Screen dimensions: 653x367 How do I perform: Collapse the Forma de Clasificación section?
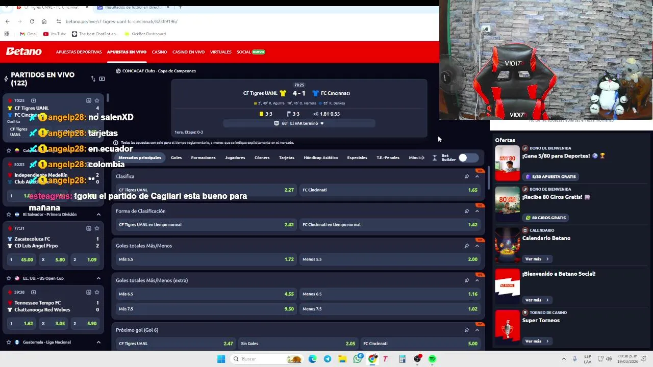(x=478, y=211)
